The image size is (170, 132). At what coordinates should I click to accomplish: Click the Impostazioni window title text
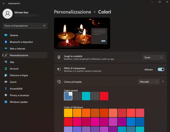[x=14, y=3]
